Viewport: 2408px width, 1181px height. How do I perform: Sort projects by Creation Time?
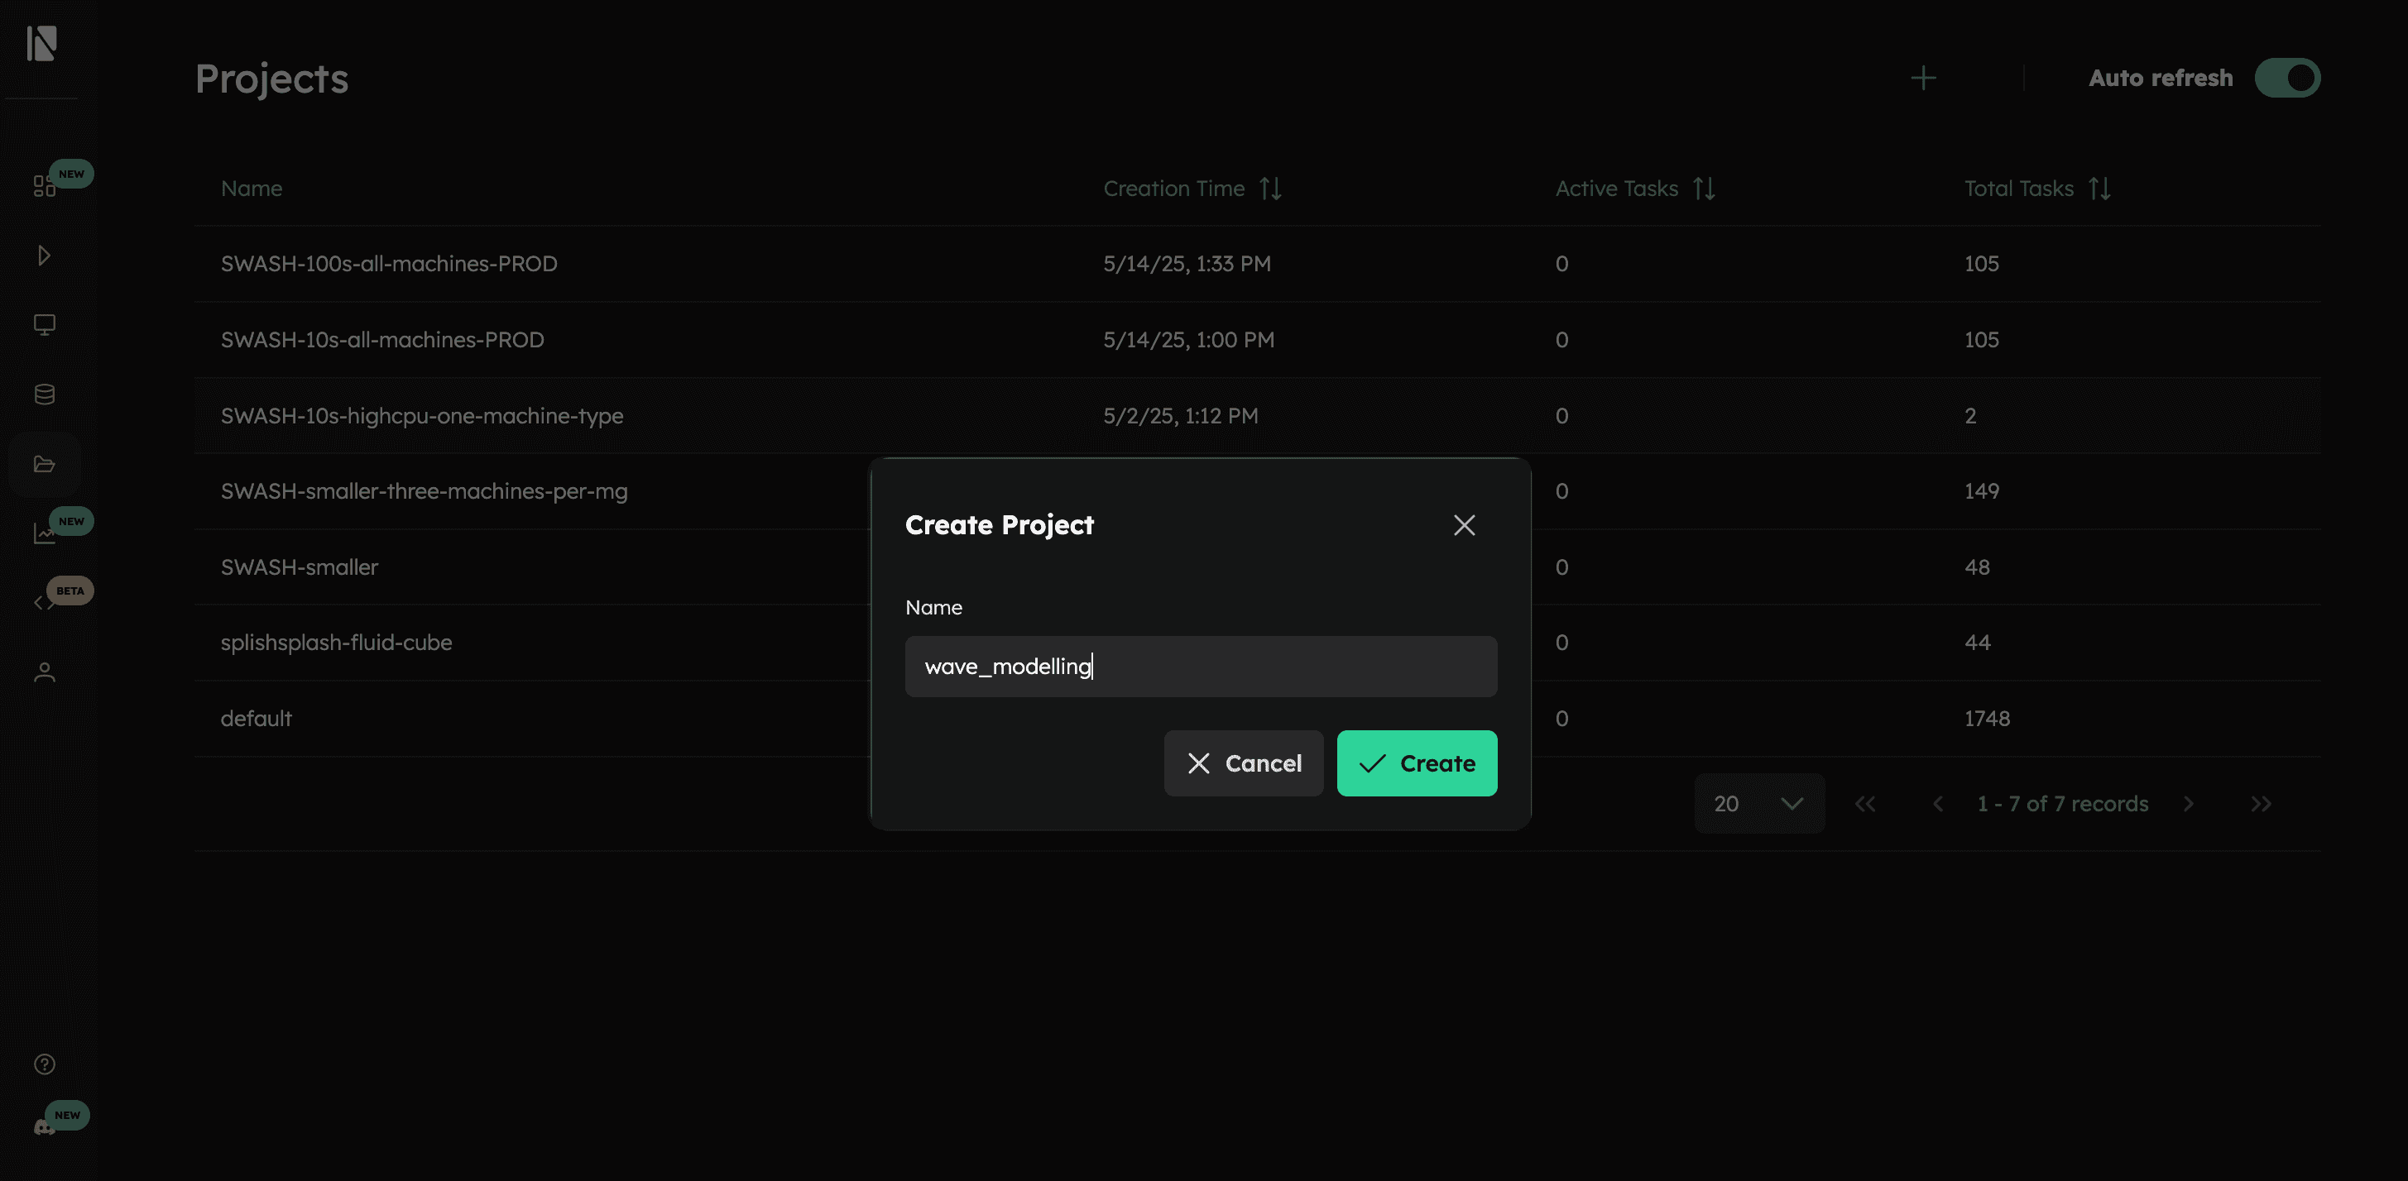click(1271, 188)
